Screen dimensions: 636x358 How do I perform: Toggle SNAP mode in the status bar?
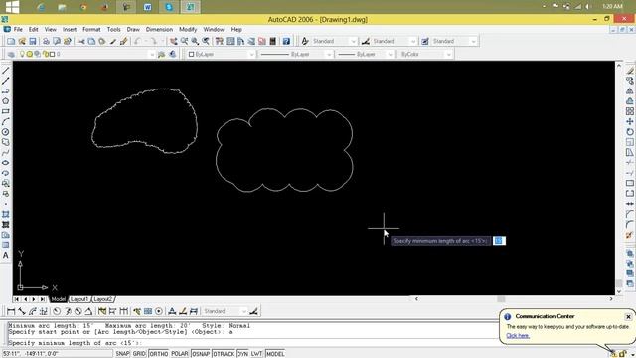[x=122, y=354]
